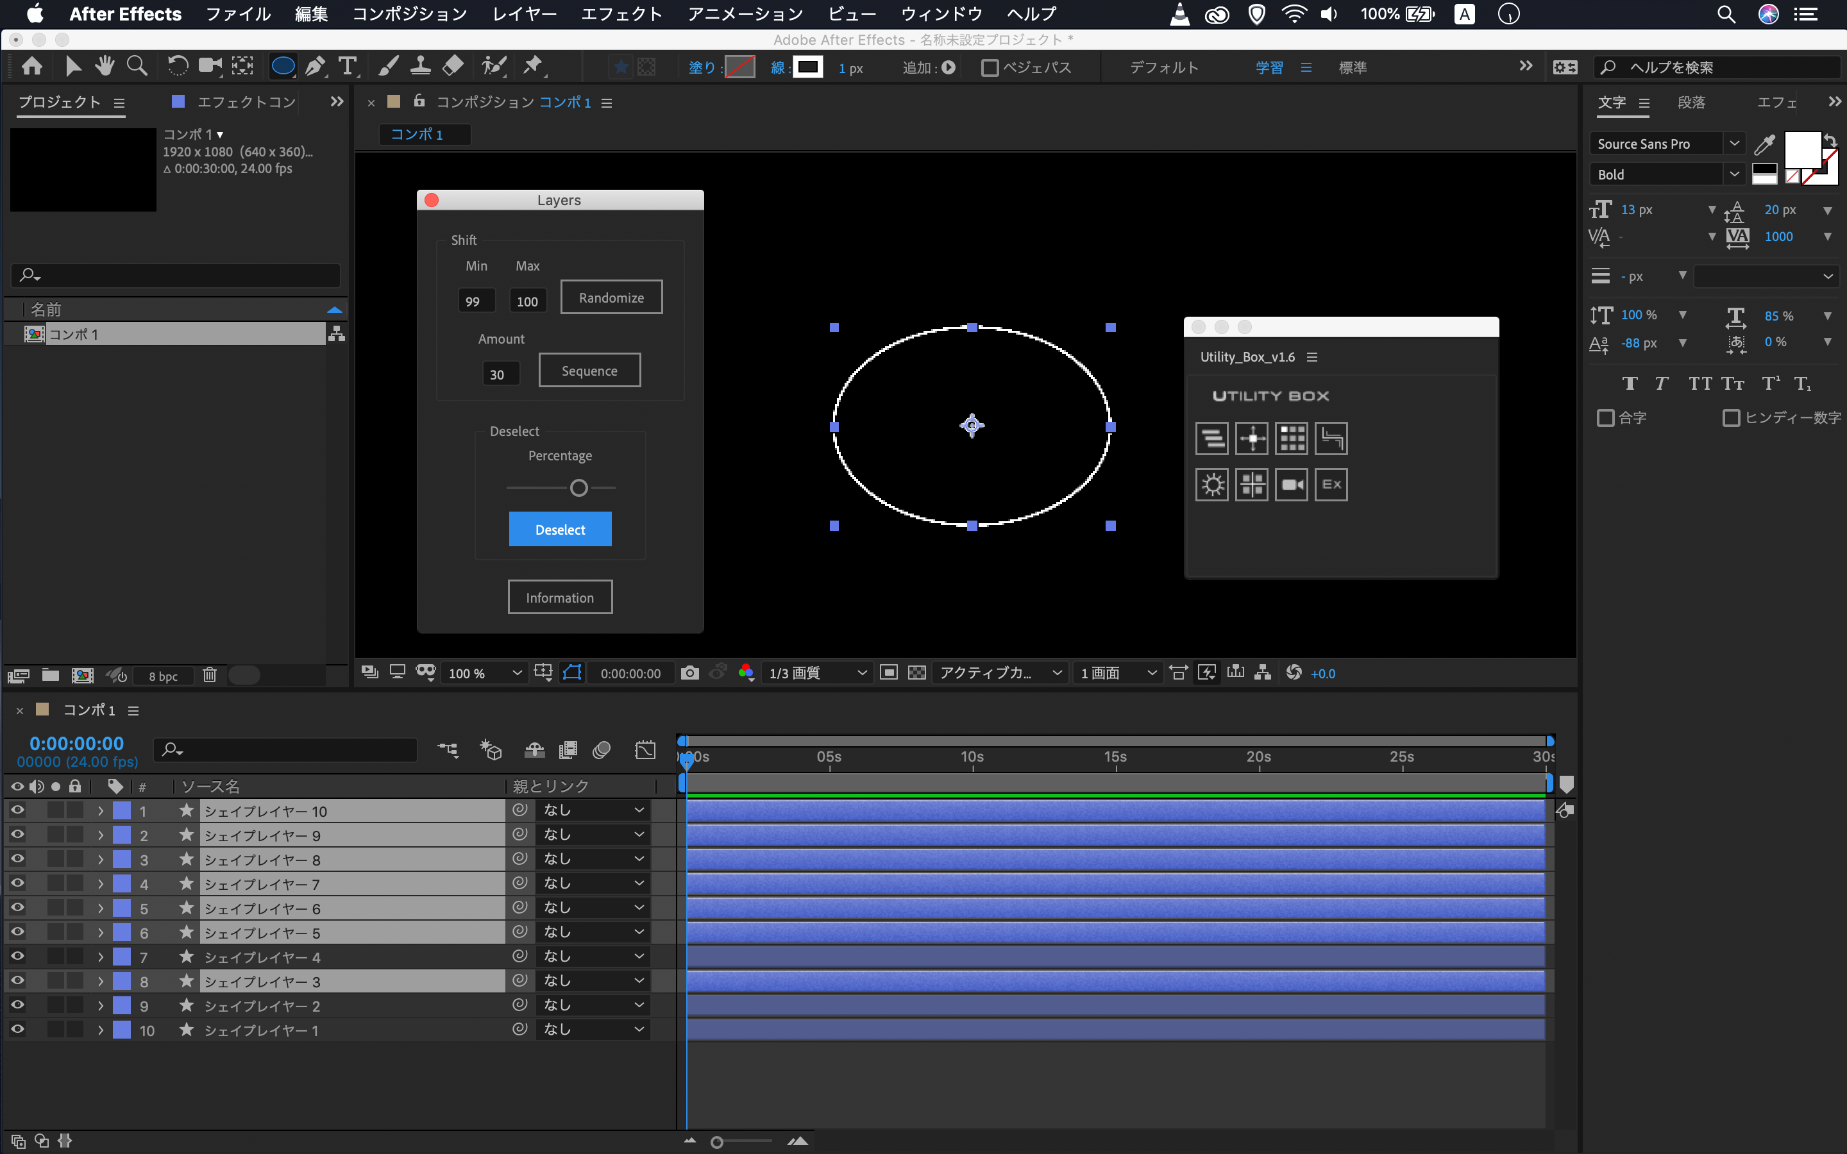Viewport: 1847px width, 1154px height.
Task: Click the anchor point icon in Utility Box
Action: tap(1252, 438)
